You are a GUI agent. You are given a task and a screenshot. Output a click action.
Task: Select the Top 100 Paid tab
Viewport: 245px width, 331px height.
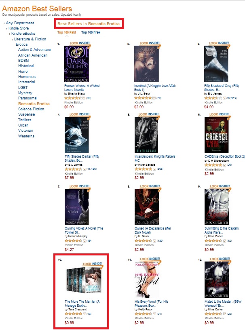coord(67,32)
